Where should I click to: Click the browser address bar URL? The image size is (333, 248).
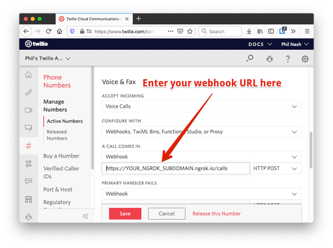(x=125, y=31)
